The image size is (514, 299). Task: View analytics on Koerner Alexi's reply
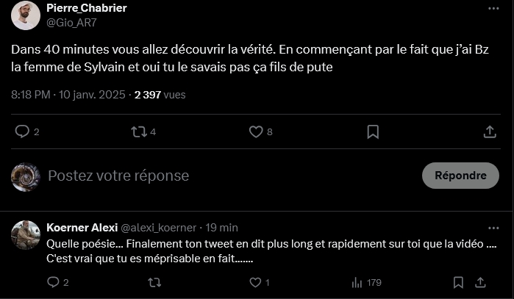coord(357,282)
